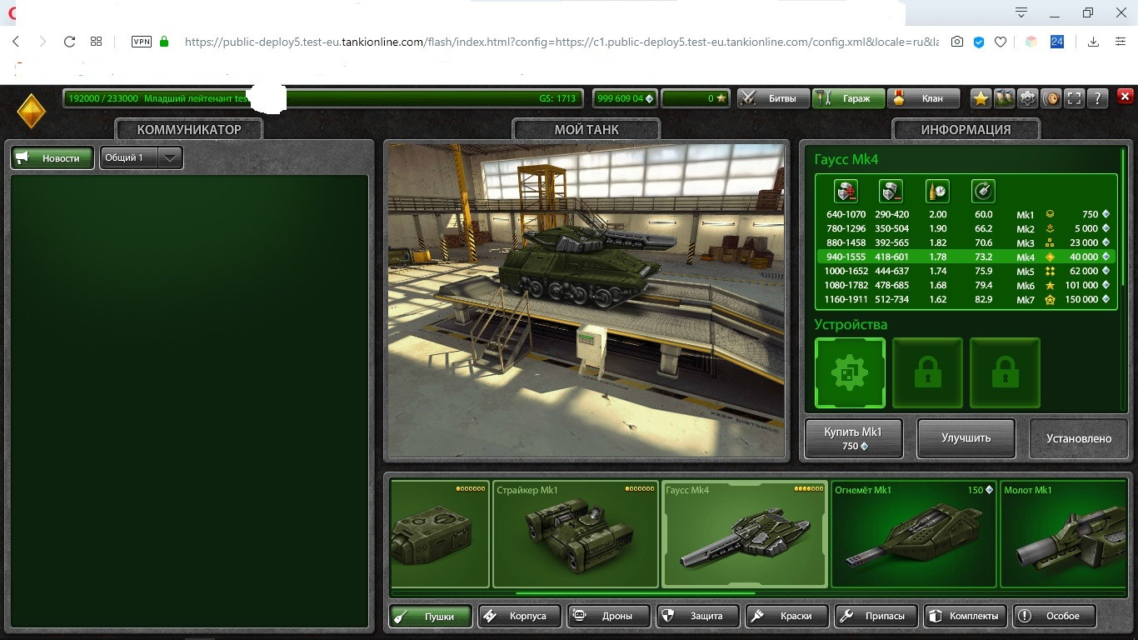
Task: Select Страйкер Mk1 turret card
Action: click(x=575, y=534)
